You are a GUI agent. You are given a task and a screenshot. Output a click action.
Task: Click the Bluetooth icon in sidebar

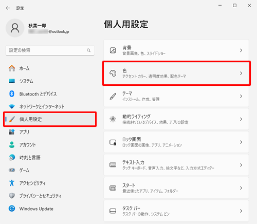pos(12,94)
